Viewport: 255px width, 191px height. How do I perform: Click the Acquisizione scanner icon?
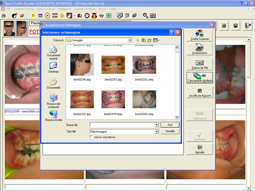(199, 49)
